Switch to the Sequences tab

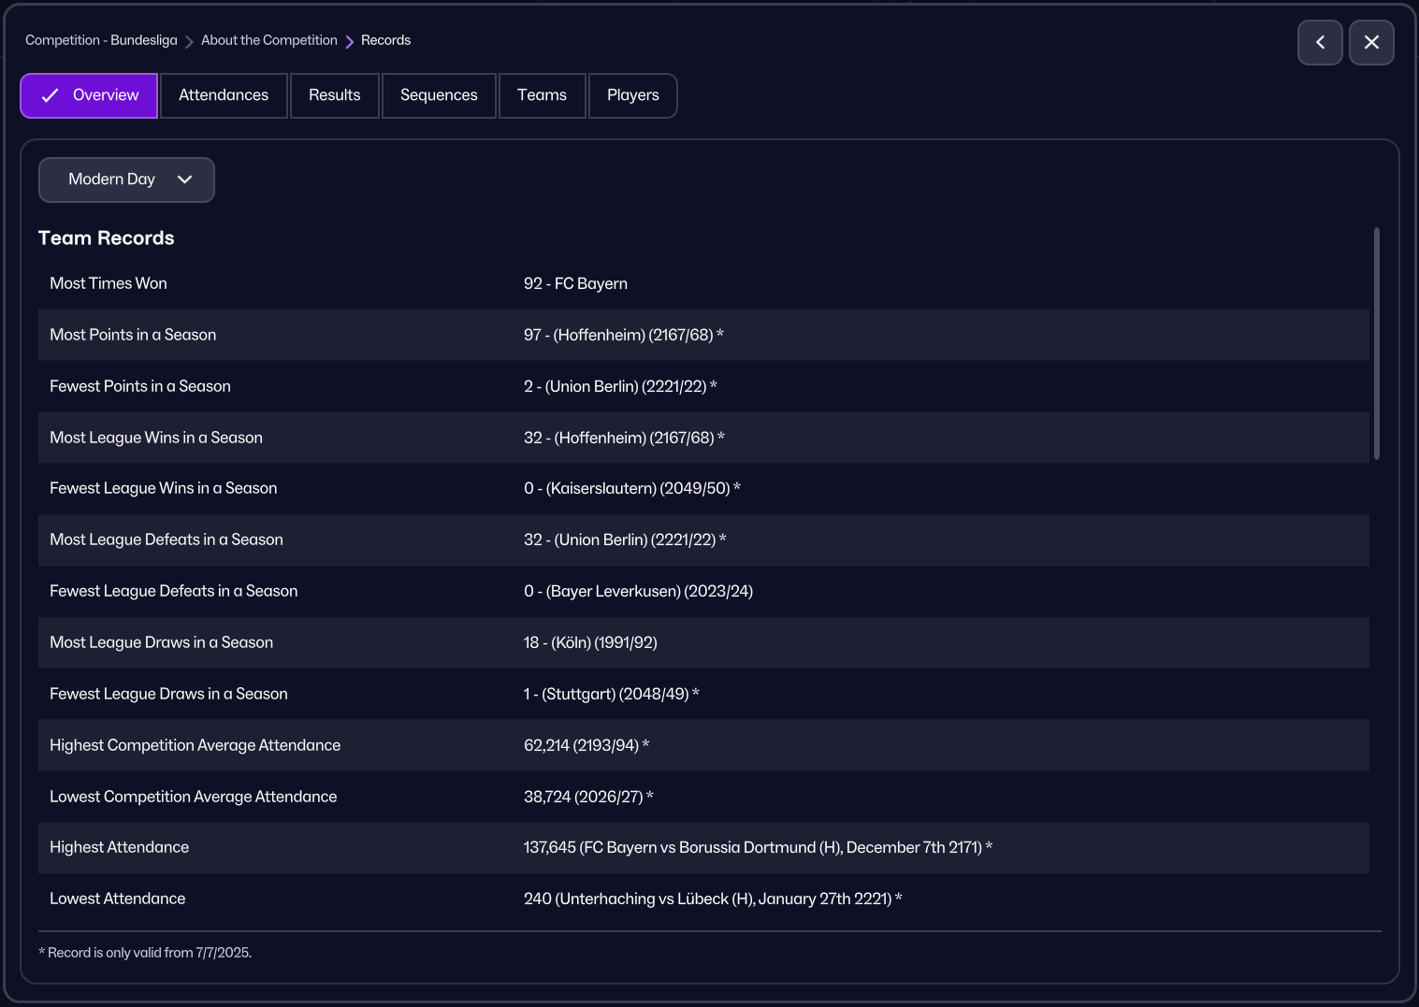[x=439, y=95]
